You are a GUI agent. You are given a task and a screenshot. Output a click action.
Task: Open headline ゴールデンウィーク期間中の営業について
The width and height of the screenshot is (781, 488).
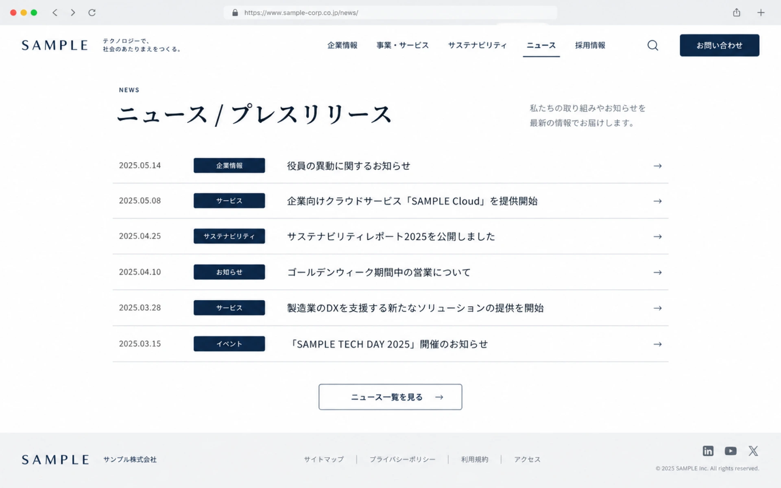click(x=379, y=272)
